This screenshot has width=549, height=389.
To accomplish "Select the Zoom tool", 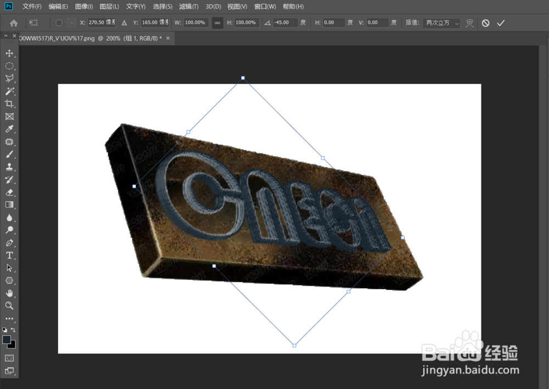I will [9, 306].
